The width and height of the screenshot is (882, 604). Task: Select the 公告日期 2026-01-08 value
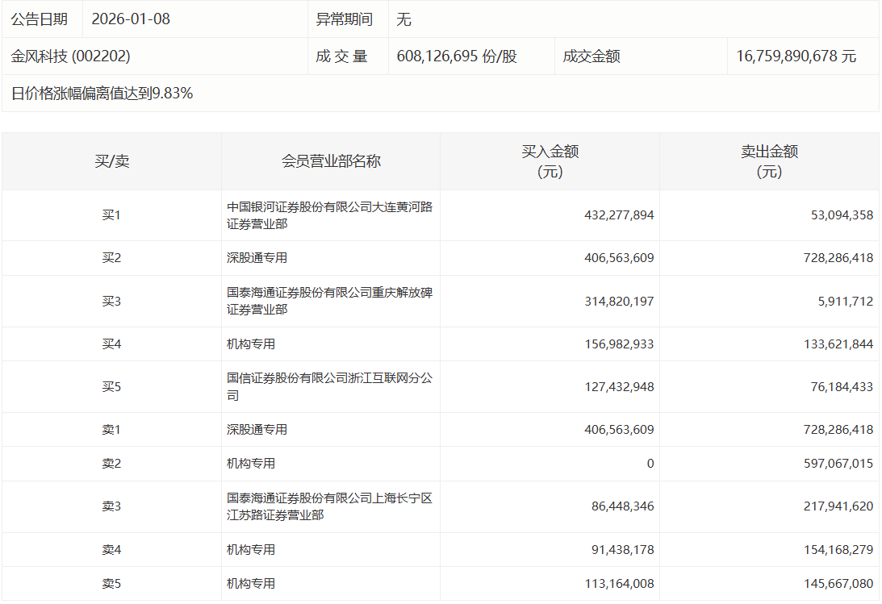tap(131, 19)
